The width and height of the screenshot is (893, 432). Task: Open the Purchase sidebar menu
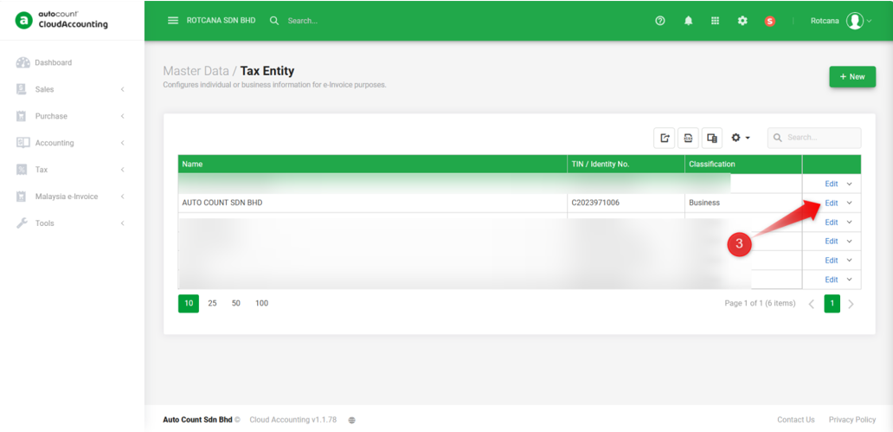click(72, 116)
